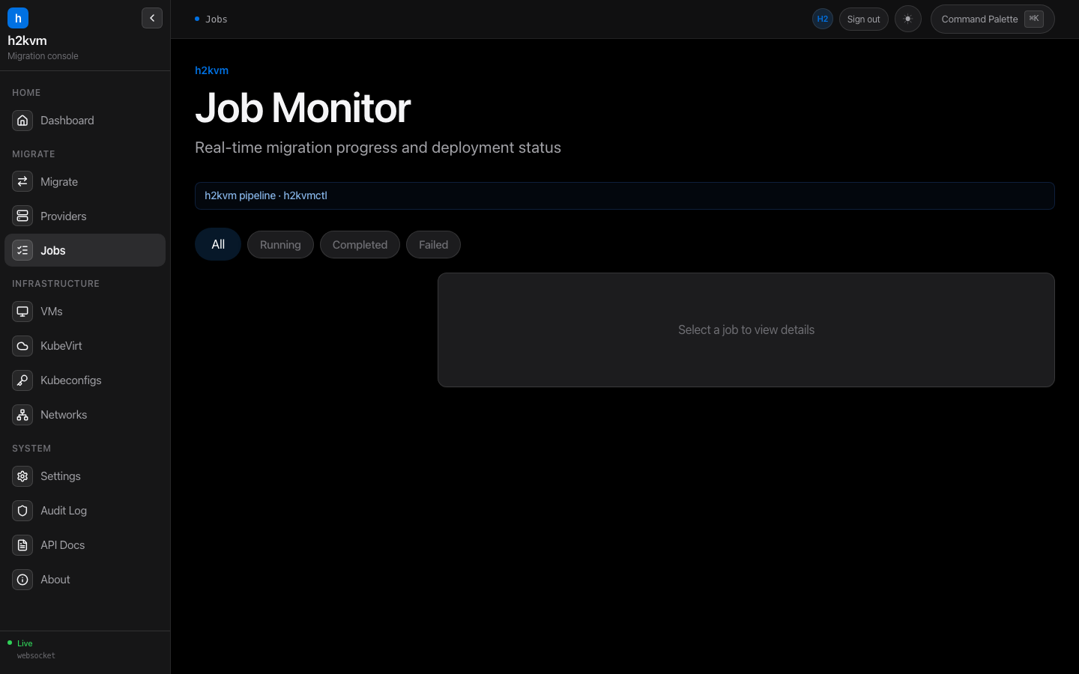Open the KubeVirt cloud icon

[x=22, y=346]
